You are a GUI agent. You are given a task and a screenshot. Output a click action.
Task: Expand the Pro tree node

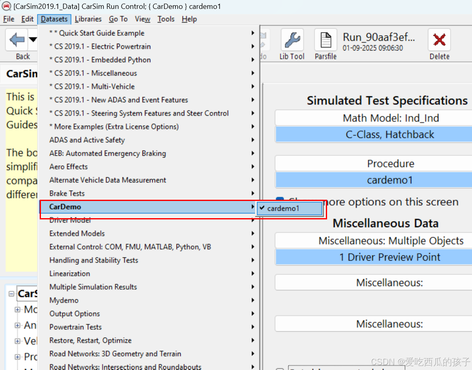point(18,357)
